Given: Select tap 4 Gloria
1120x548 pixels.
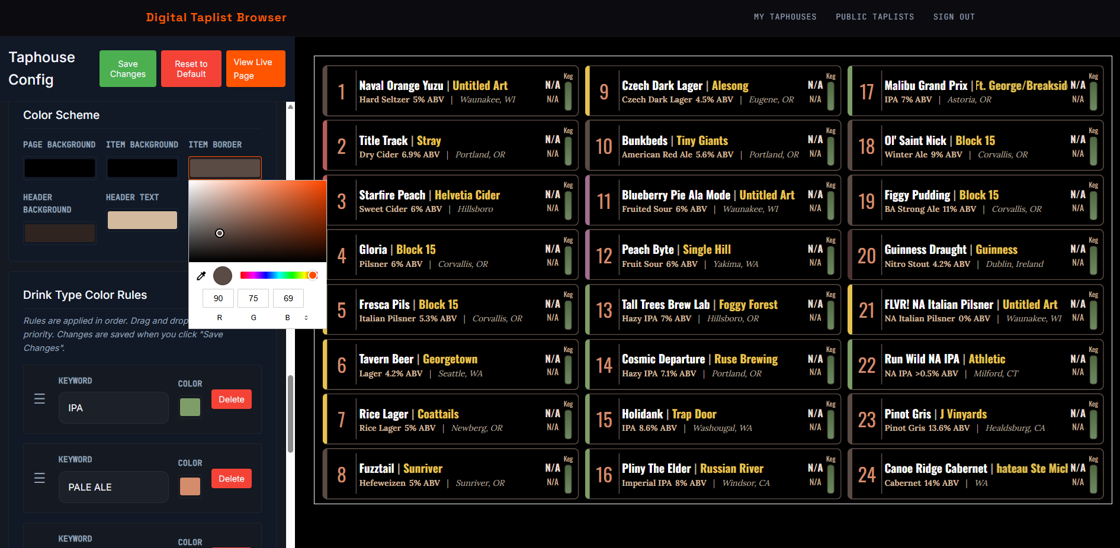Looking at the screenshot, I should [x=451, y=255].
